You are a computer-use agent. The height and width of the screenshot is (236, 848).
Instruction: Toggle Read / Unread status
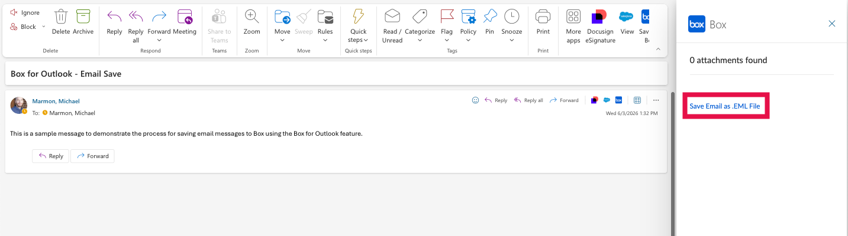pyautogui.click(x=392, y=27)
